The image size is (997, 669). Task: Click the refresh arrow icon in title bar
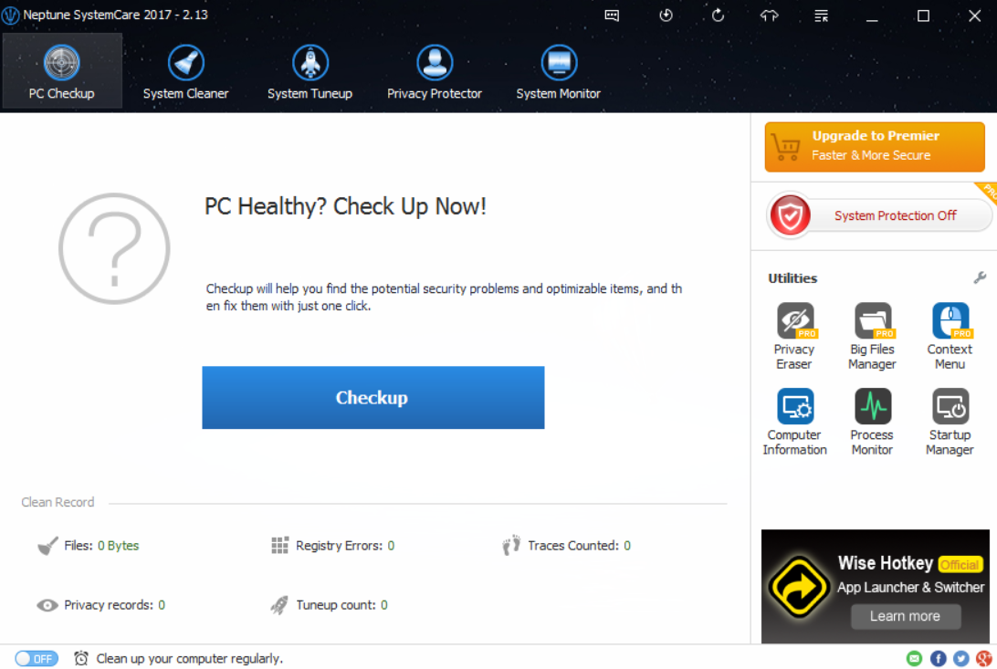point(718,16)
